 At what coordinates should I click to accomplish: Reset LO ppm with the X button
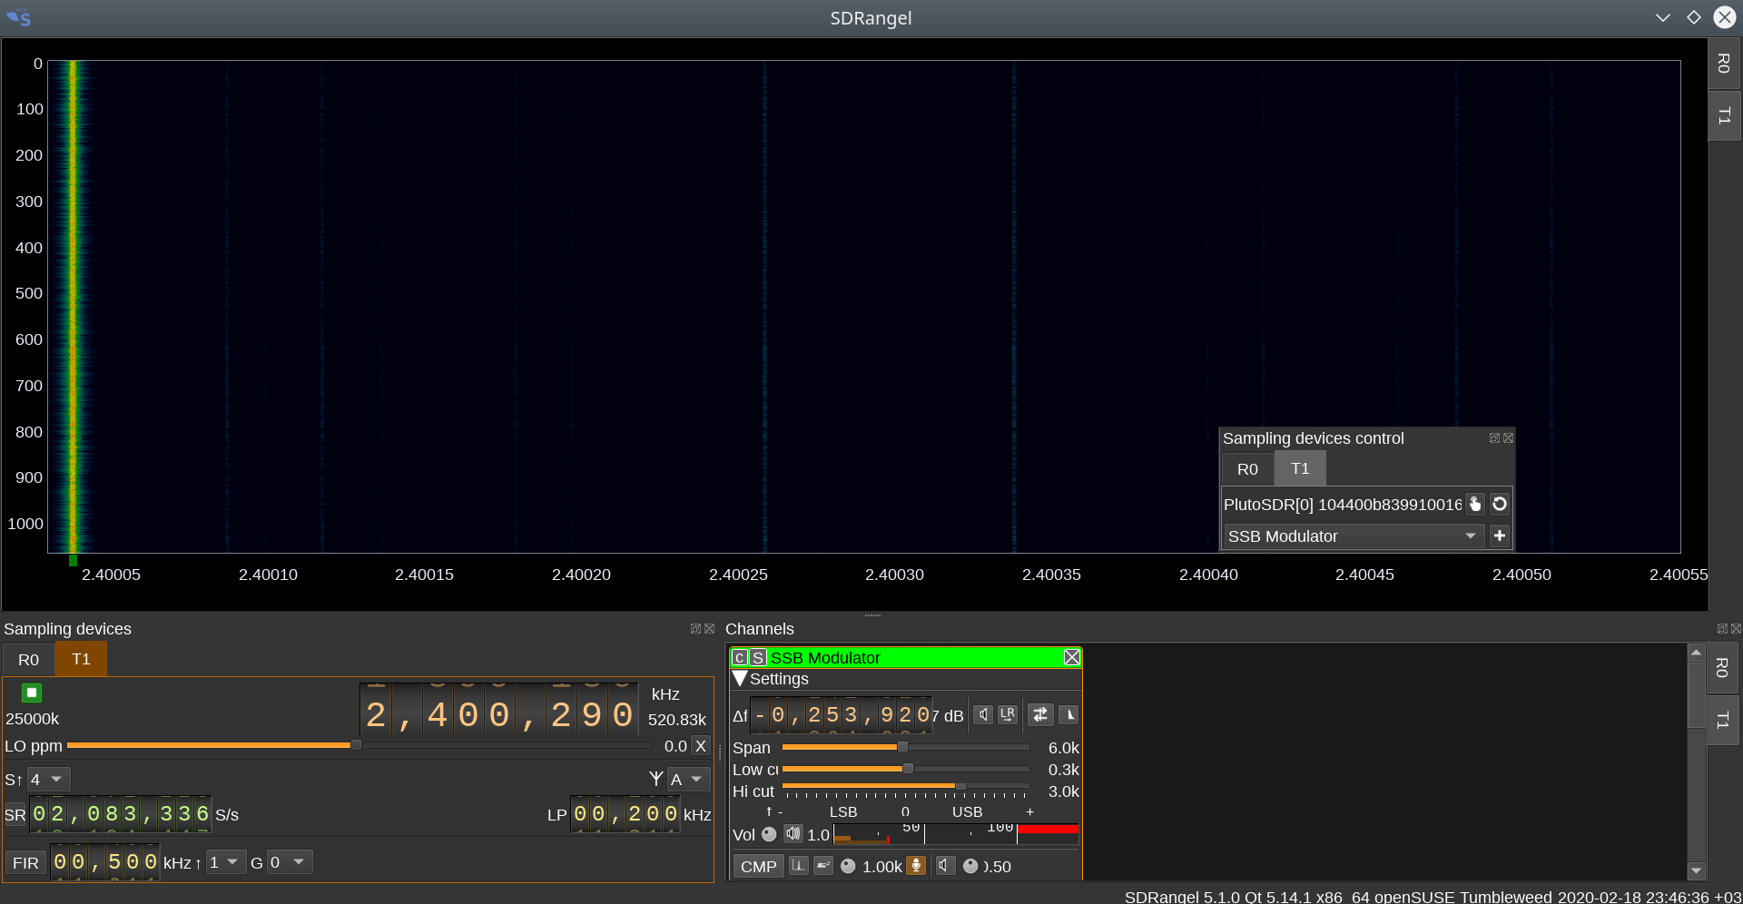point(701,746)
